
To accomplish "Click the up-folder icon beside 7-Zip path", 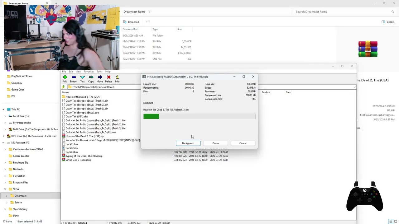I will tap(64, 87).
